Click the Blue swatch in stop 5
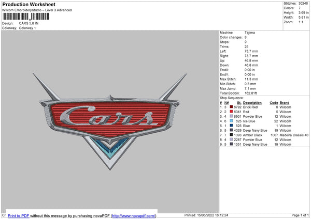Viewport: 311px width, 219px height. [x=231, y=126]
